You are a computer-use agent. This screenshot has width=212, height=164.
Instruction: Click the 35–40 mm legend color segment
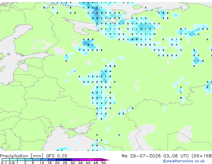tap(83, 160)
